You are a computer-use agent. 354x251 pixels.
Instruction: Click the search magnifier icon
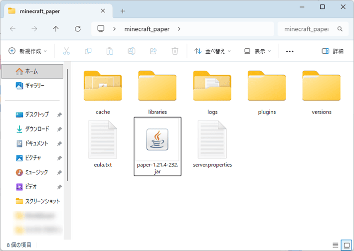tap(340, 29)
